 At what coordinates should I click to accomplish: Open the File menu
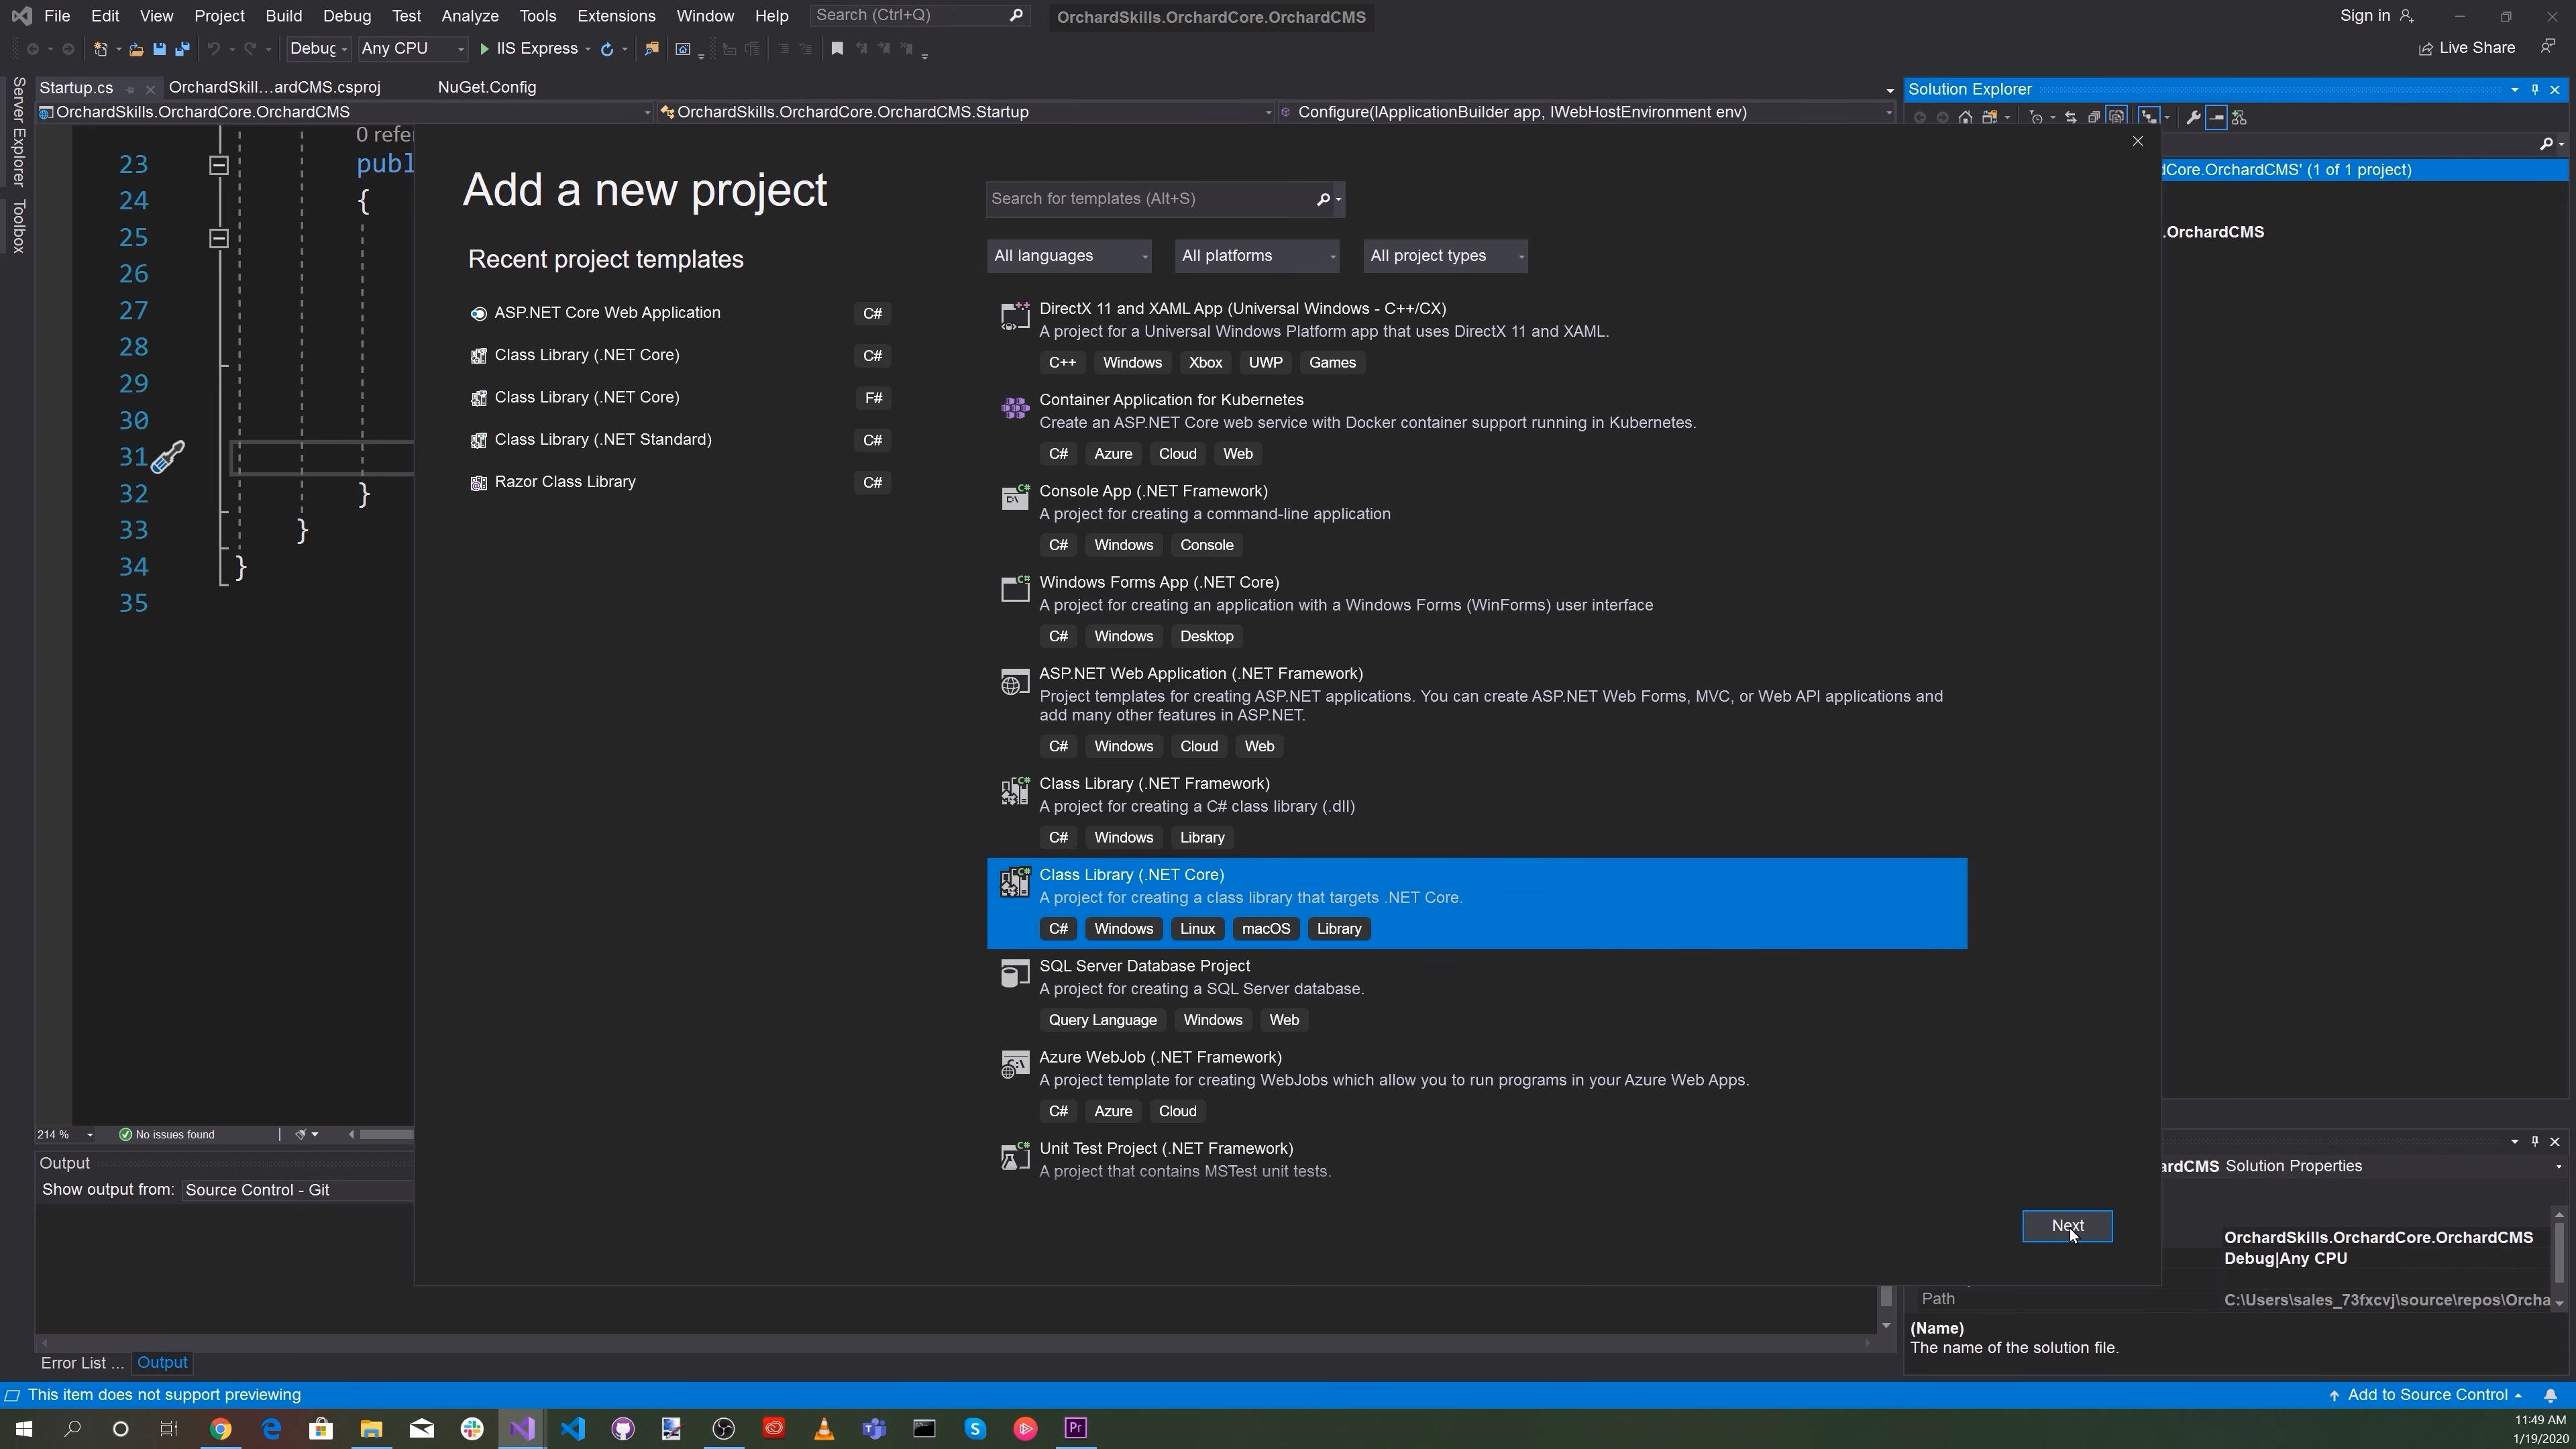(57, 16)
